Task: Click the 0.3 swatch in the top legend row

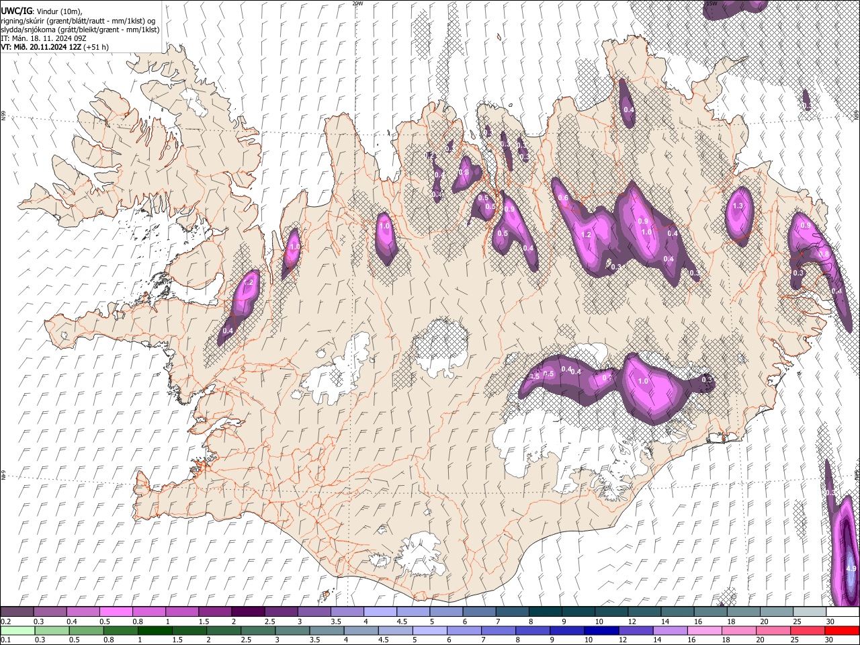Action: click(50, 611)
